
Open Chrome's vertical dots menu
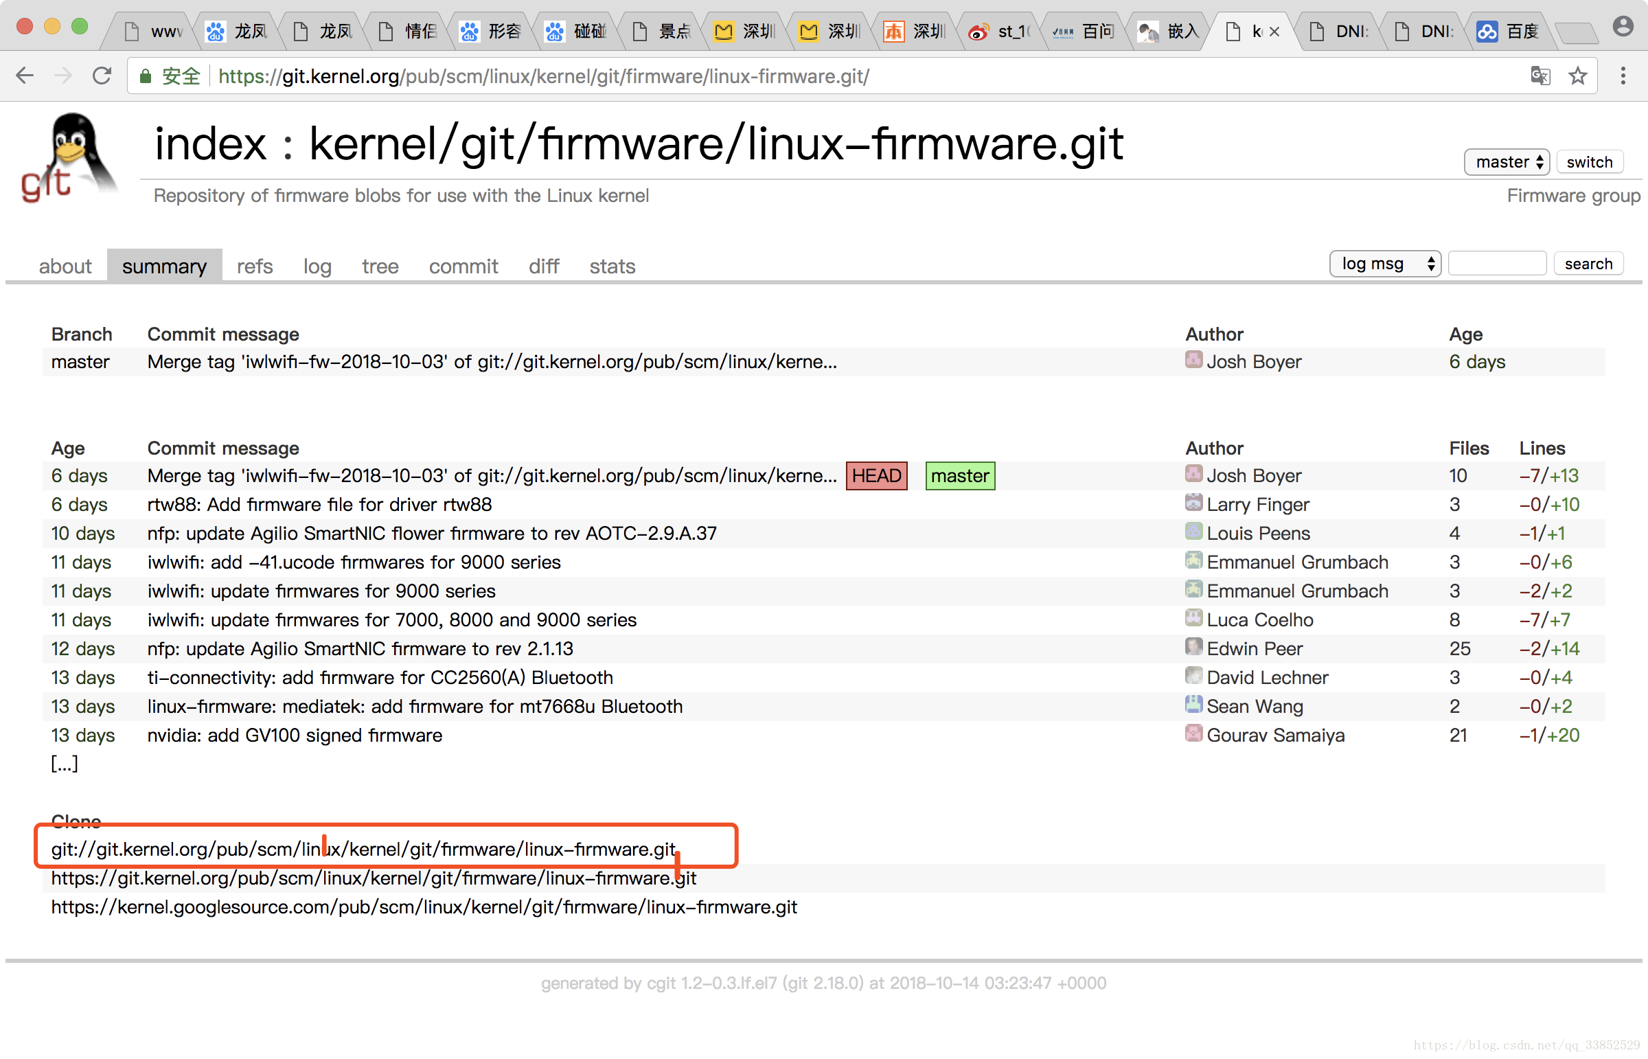pos(1623,76)
